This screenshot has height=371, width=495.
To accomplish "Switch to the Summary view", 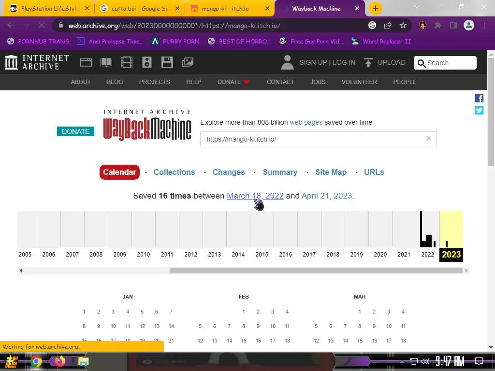I will (280, 172).
